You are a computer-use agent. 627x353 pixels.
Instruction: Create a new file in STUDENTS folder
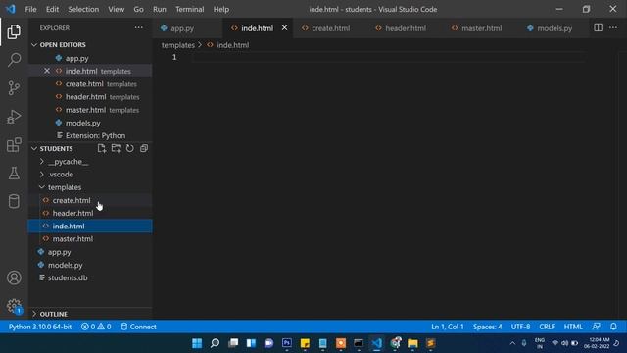point(102,148)
